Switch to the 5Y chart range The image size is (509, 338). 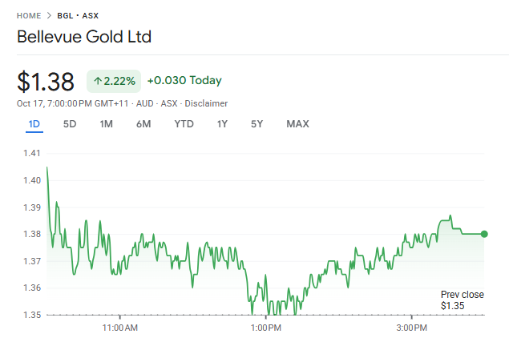257,124
